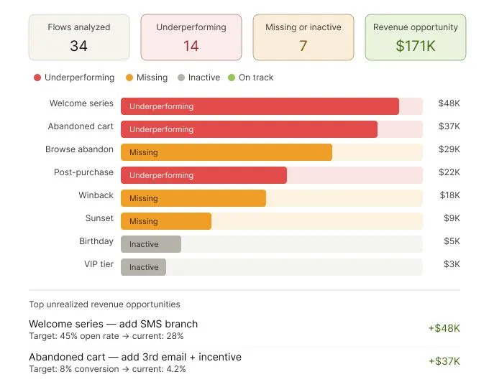
Task: Click the Birthday gray Inactive bar
Action: [151, 244]
